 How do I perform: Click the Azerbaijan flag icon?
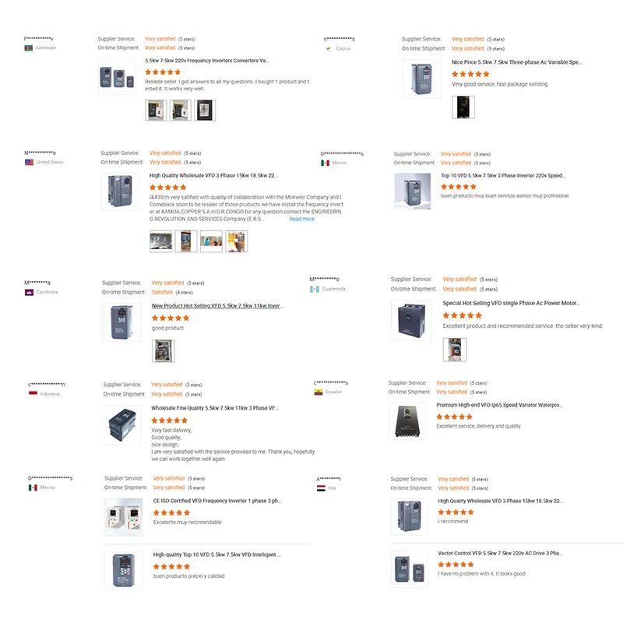(x=29, y=48)
